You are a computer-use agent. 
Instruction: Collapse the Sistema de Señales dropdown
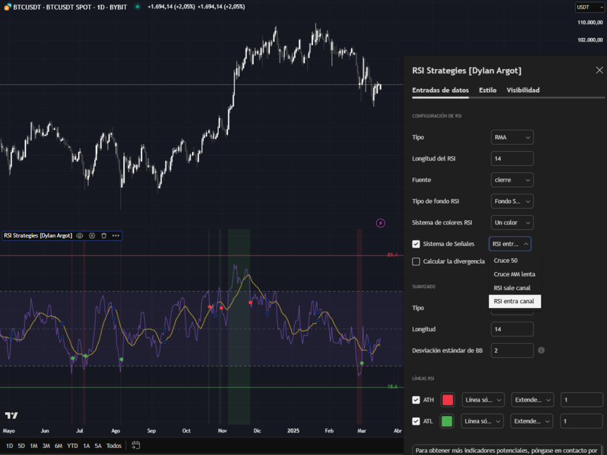[x=510, y=243]
